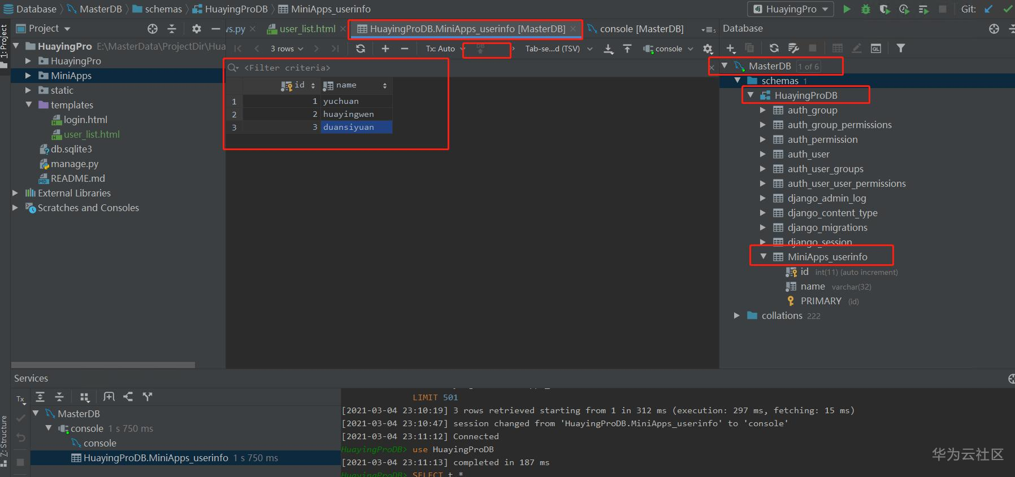Run with profiler clock icon
This screenshot has height=477, width=1015.
click(904, 9)
